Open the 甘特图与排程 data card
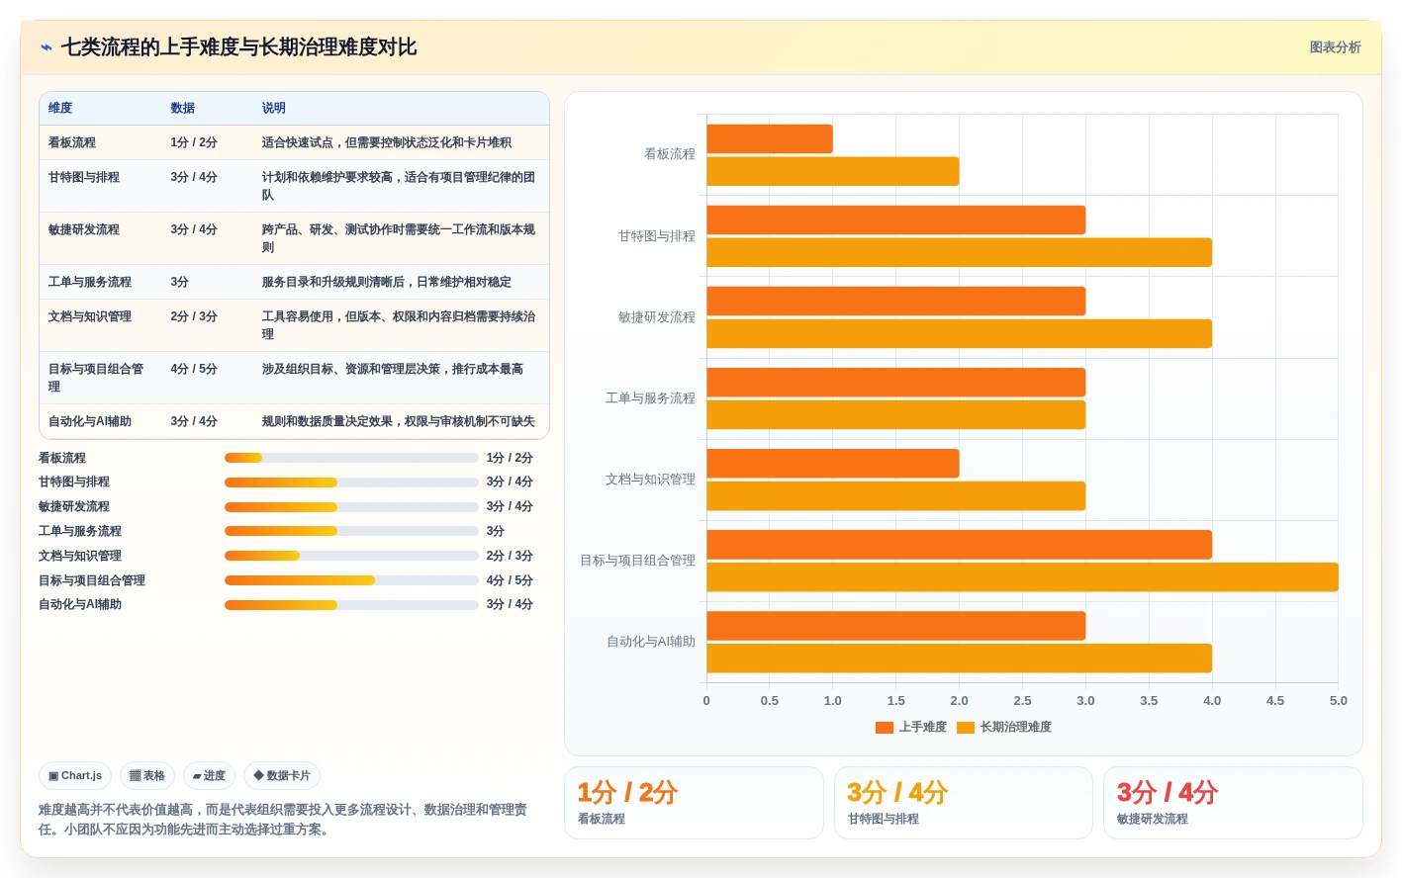The image size is (1402, 878). pyautogui.click(x=964, y=803)
